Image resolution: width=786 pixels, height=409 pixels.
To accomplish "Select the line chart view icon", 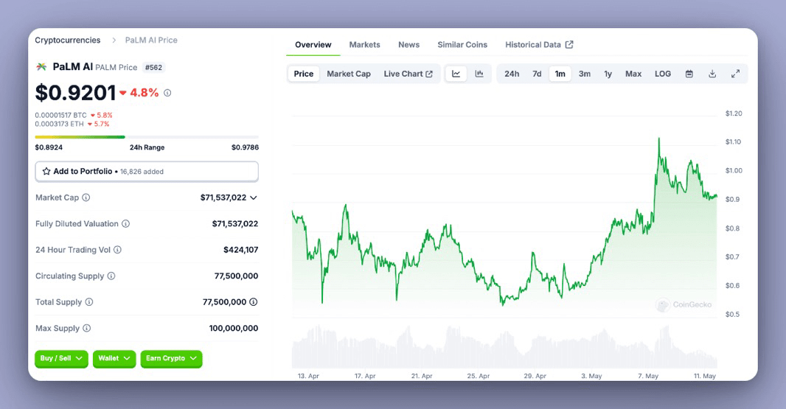I will pyautogui.click(x=456, y=74).
